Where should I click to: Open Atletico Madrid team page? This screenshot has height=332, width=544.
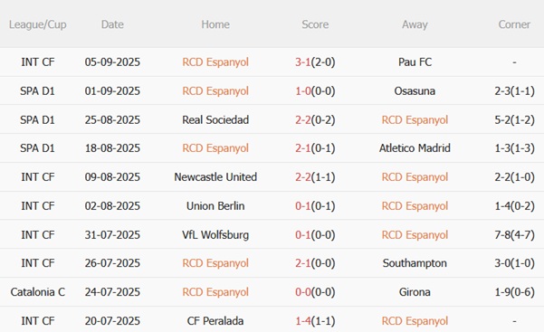415,148
